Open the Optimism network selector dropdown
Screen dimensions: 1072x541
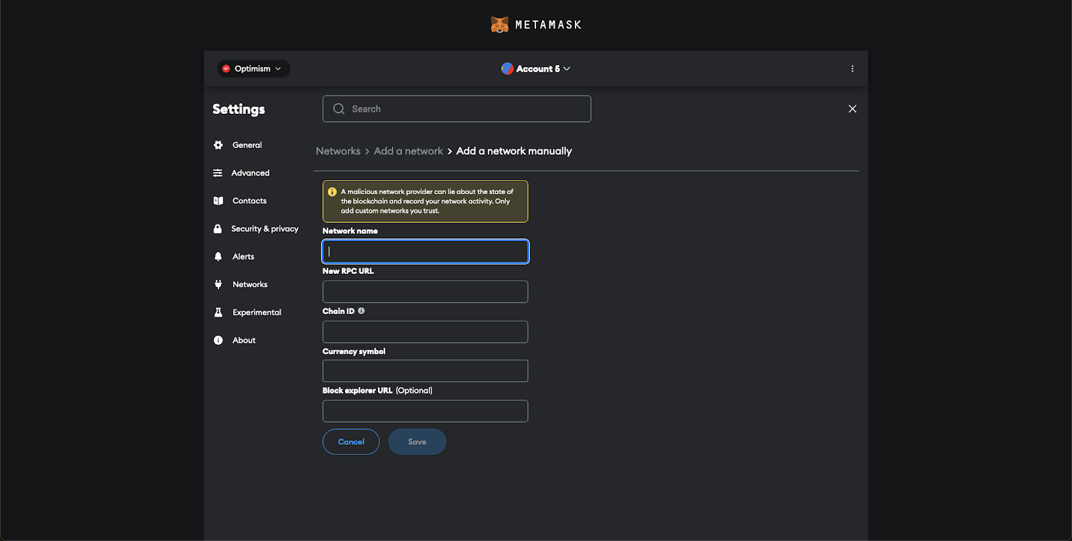click(253, 68)
